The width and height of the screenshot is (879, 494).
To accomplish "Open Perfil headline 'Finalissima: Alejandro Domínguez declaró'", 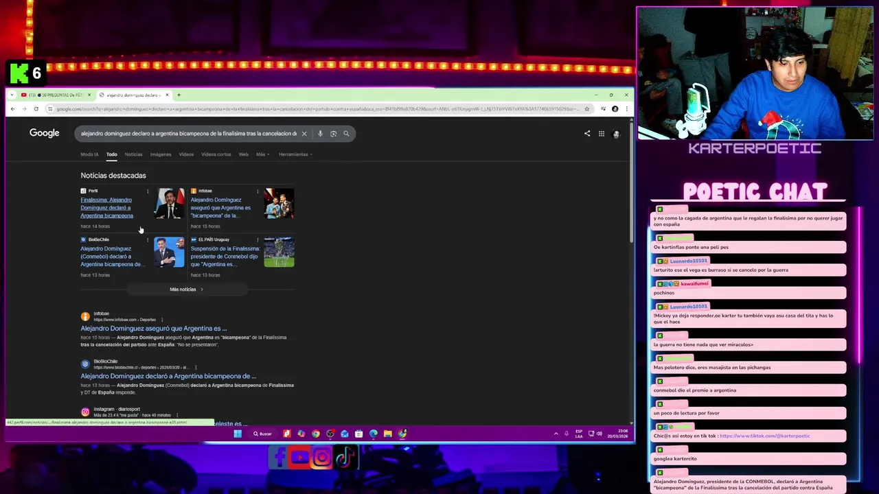I will 107,208.
